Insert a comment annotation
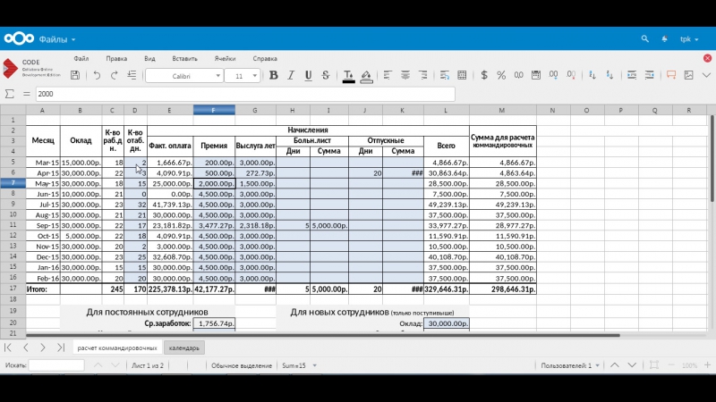This screenshot has width=716, height=402. point(670,76)
